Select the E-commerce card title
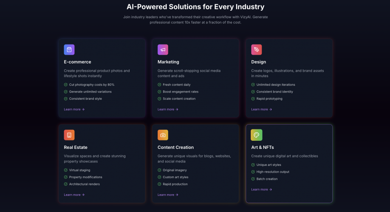Screen dimensions: 390x212 pyautogui.click(x=77, y=62)
